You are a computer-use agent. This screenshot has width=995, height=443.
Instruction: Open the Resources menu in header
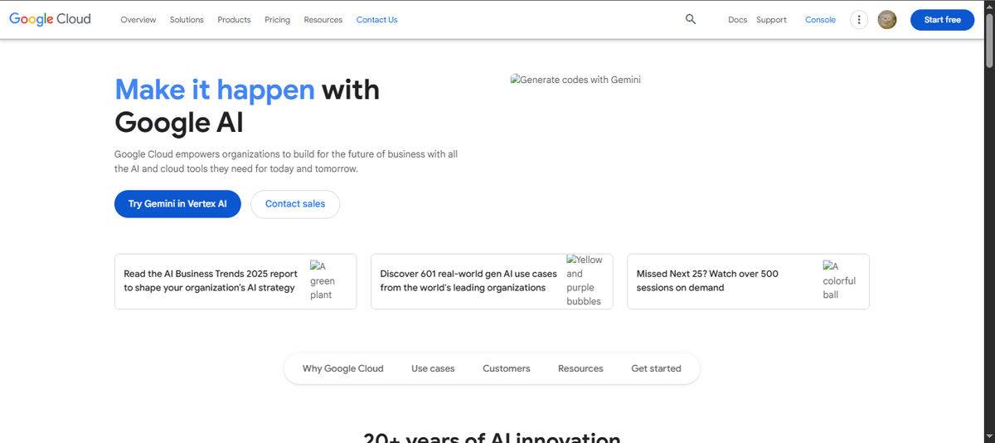[323, 20]
